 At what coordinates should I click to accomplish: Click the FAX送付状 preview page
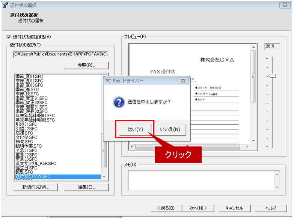(190, 94)
